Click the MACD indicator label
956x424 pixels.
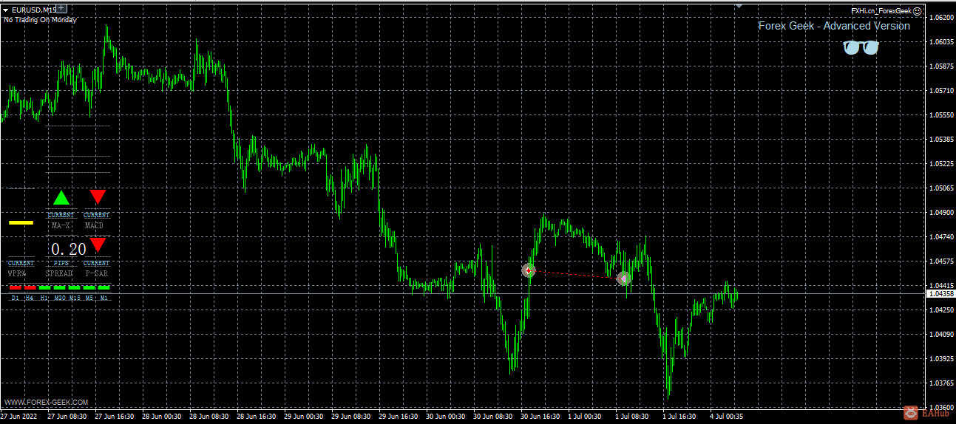[x=94, y=225]
